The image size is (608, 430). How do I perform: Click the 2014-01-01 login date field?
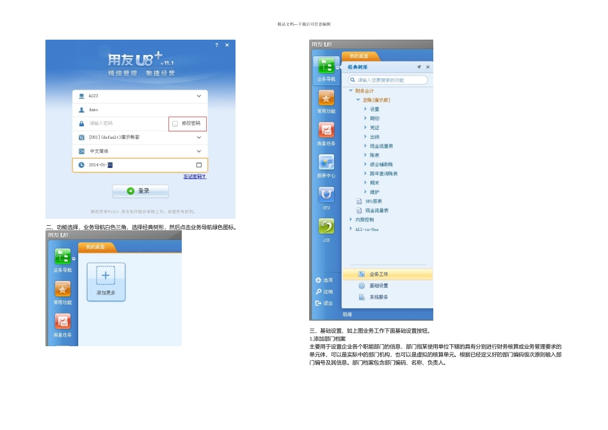pos(140,165)
